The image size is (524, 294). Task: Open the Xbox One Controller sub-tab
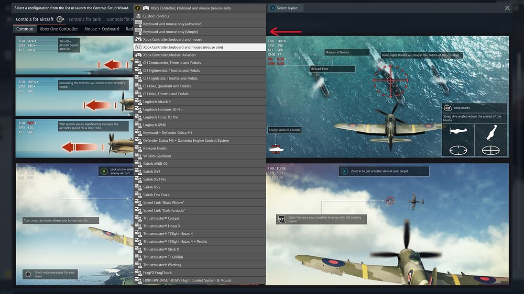tap(59, 29)
